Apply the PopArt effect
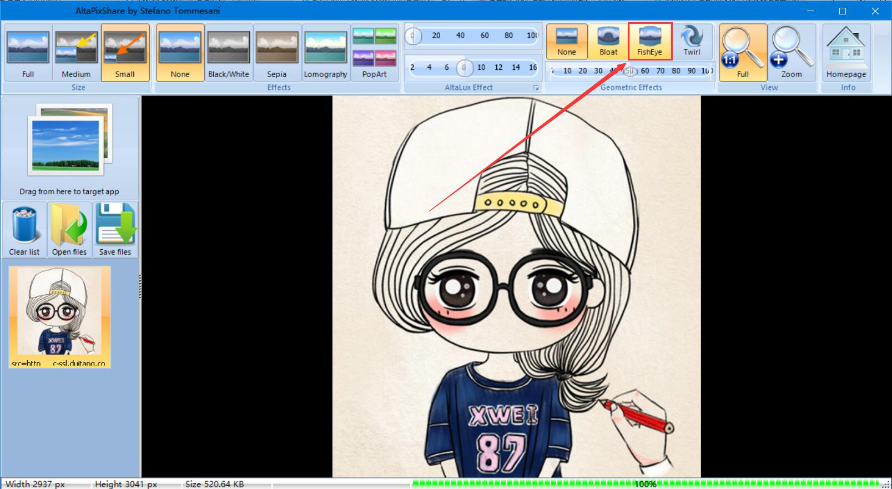Viewport: 892px width, 489px height. [374, 53]
